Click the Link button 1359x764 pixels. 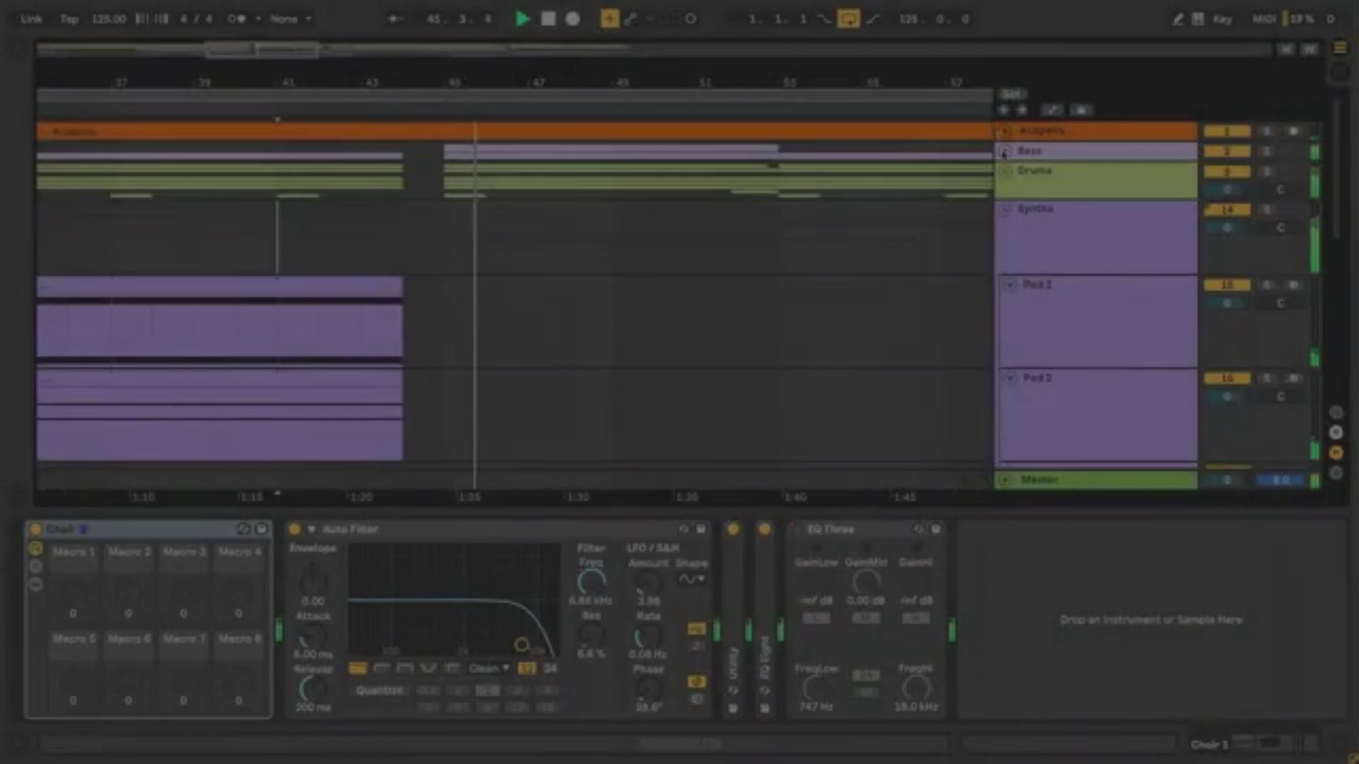[x=31, y=19]
